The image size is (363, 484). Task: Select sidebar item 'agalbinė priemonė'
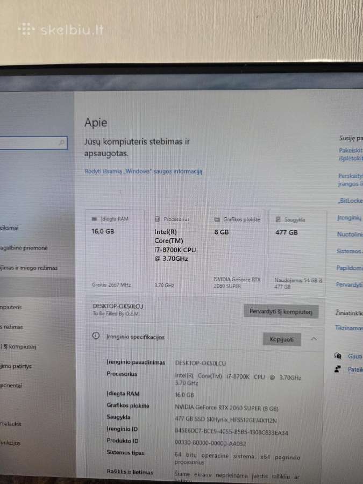(x=24, y=248)
